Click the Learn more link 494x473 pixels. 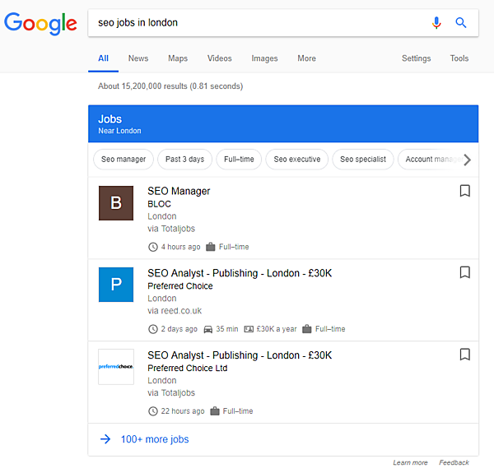410,462
